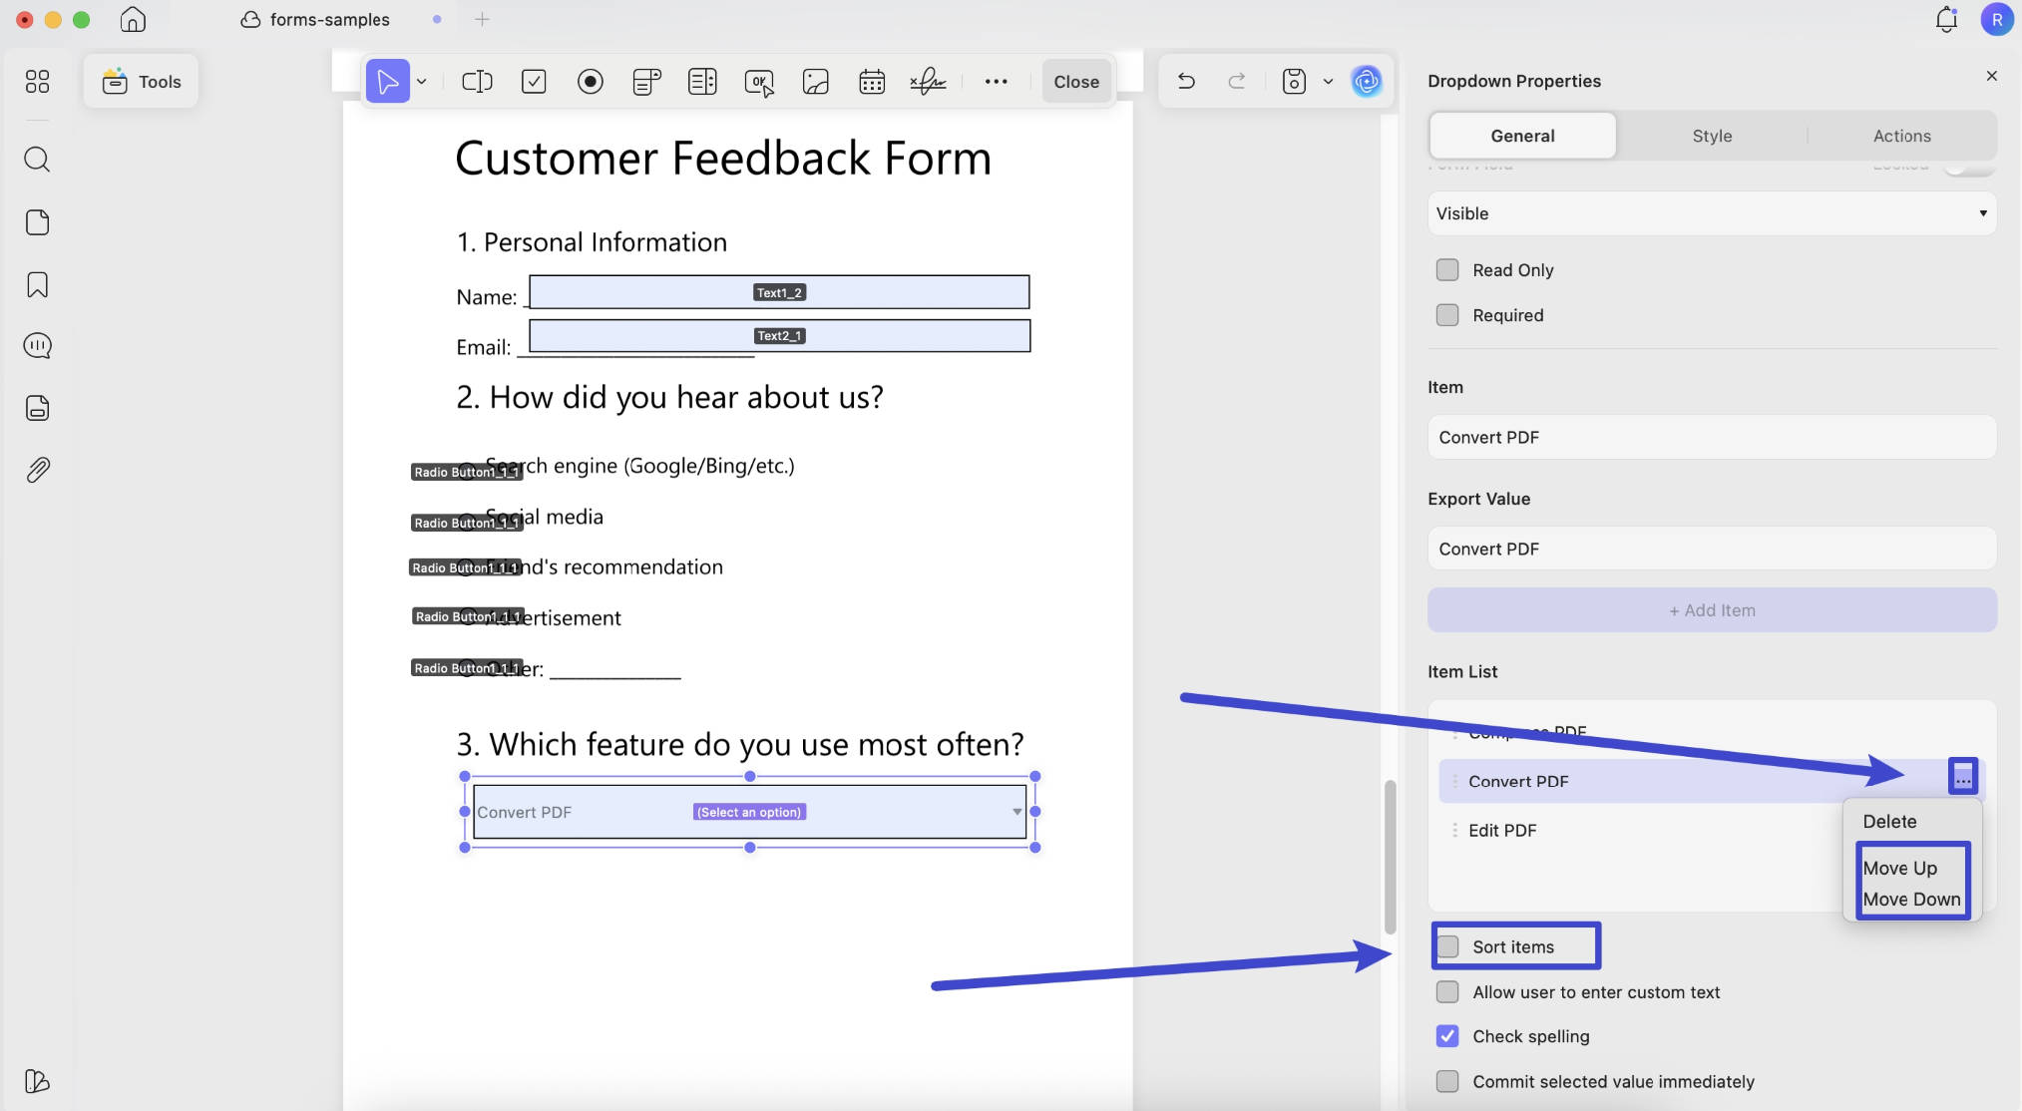Choose the Date Field form tool
This screenshot has height=1111, width=2022.
[872, 81]
